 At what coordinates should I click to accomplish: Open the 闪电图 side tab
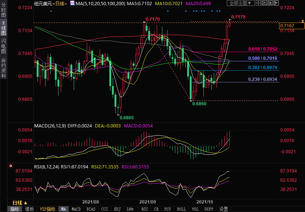[x=3, y=46]
